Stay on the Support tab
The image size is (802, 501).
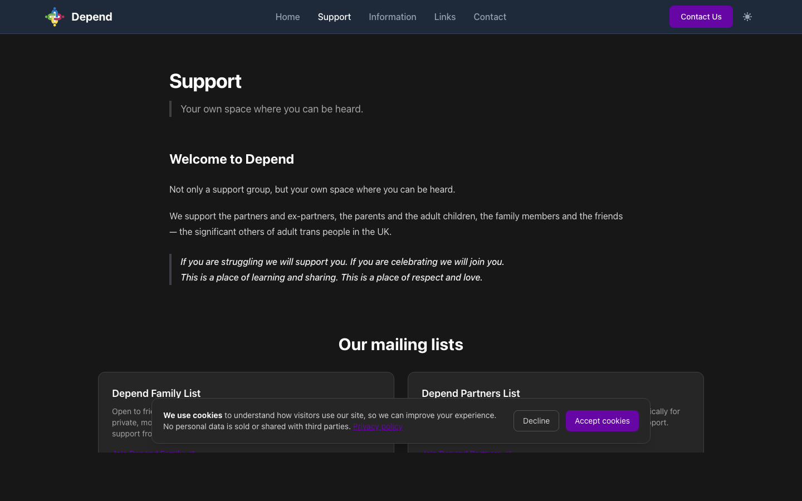tap(334, 17)
